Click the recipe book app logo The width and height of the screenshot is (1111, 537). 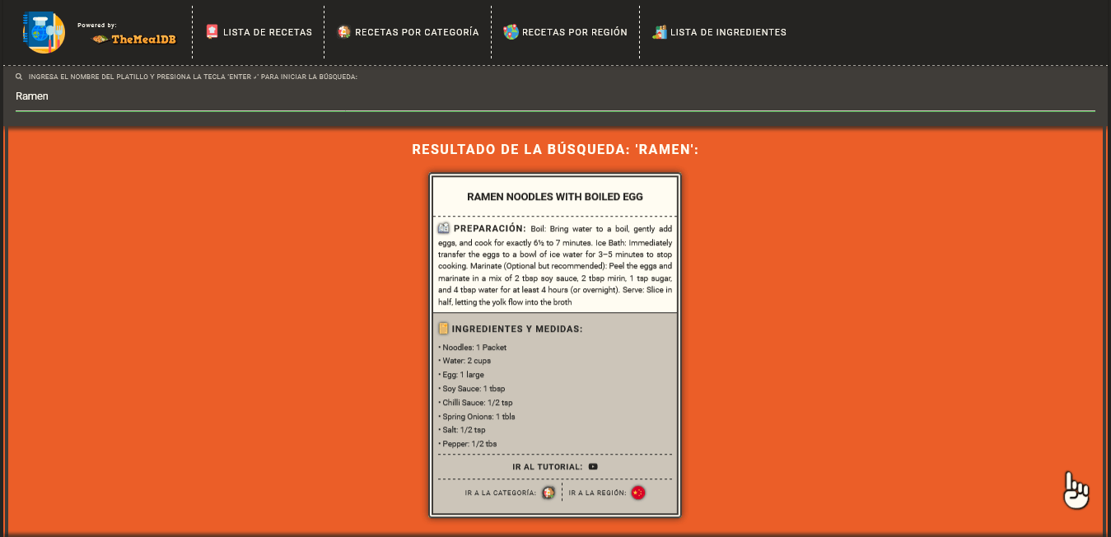pyautogui.click(x=44, y=33)
